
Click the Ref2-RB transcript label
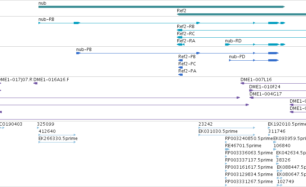point(186,27)
